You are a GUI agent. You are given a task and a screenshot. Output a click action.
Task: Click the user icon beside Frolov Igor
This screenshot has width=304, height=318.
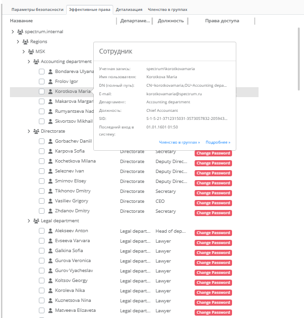51,82
